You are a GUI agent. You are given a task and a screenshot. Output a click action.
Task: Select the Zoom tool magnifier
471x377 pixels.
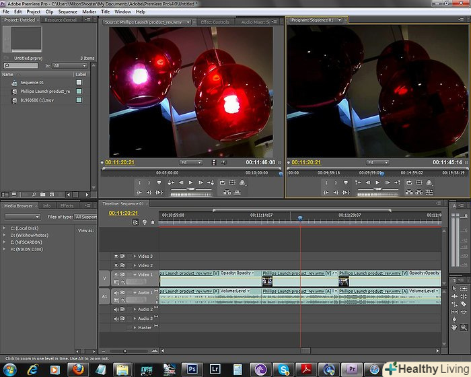464,327
